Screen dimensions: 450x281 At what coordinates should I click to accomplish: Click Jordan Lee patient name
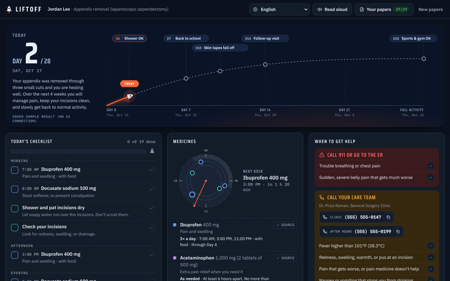pos(59,9)
